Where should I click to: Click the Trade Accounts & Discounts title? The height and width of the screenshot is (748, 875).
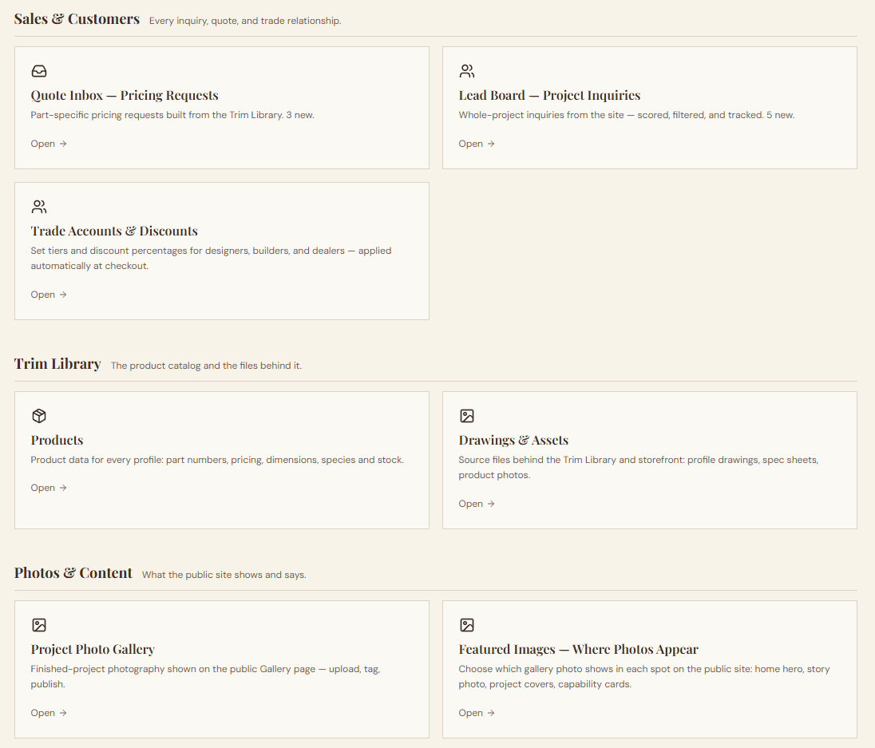tap(114, 231)
